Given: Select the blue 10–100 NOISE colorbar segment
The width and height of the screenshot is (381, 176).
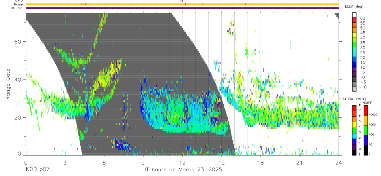Looking at the screenshot, I should 366,140.
